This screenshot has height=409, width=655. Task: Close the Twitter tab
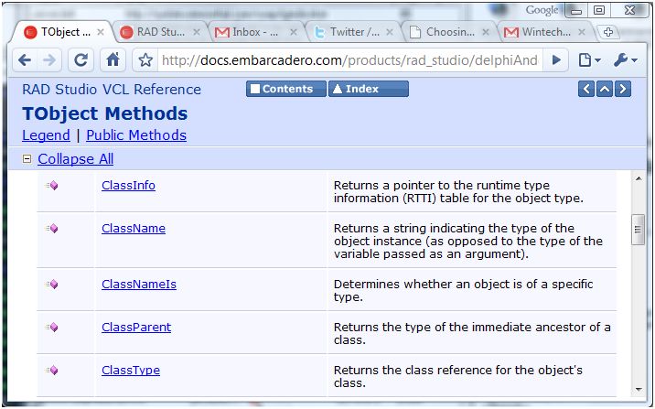coord(390,32)
